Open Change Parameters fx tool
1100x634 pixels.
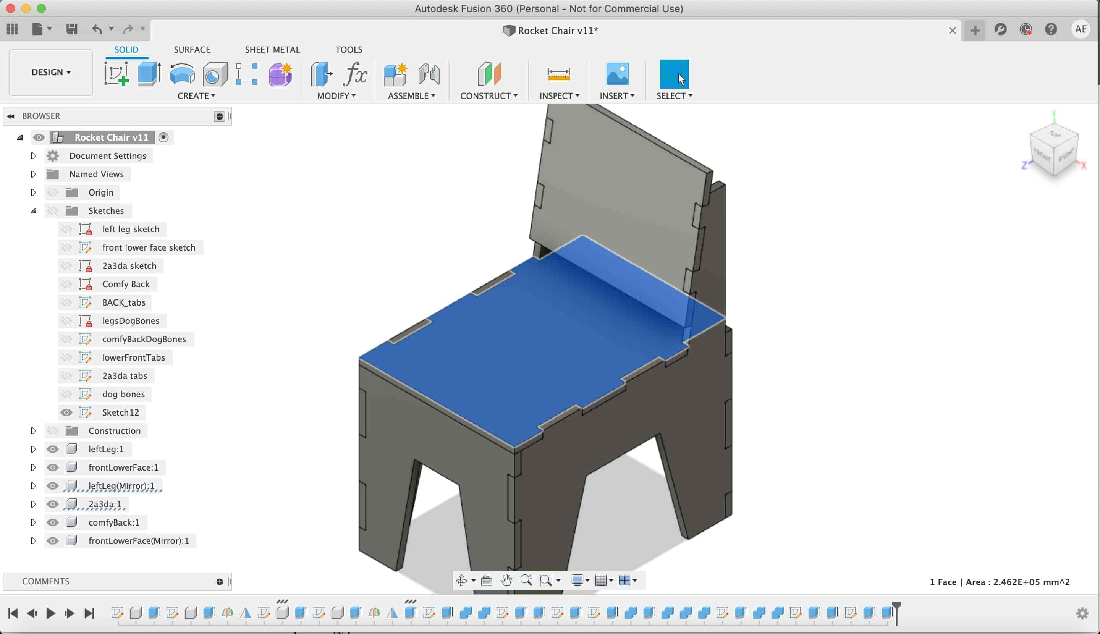[x=355, y=74]
